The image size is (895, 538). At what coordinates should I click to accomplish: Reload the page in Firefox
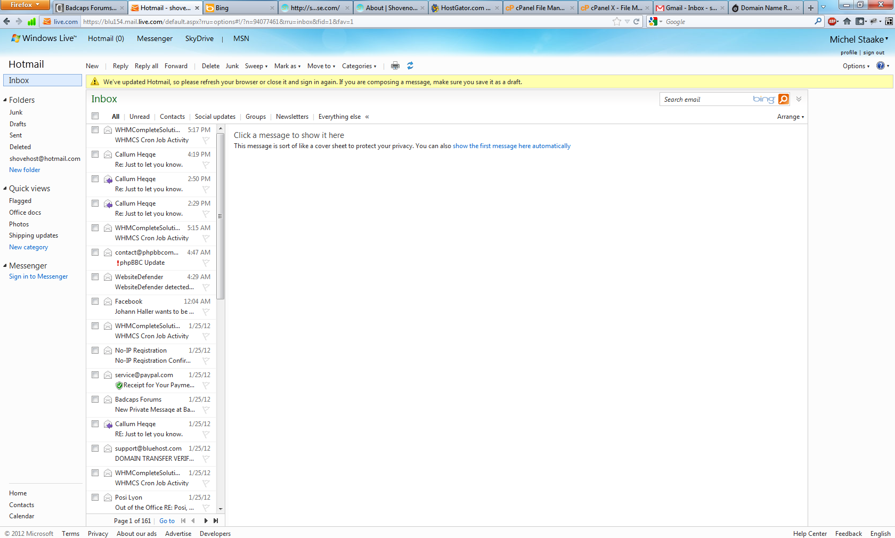pyautogui.click(x=636, y=22)
